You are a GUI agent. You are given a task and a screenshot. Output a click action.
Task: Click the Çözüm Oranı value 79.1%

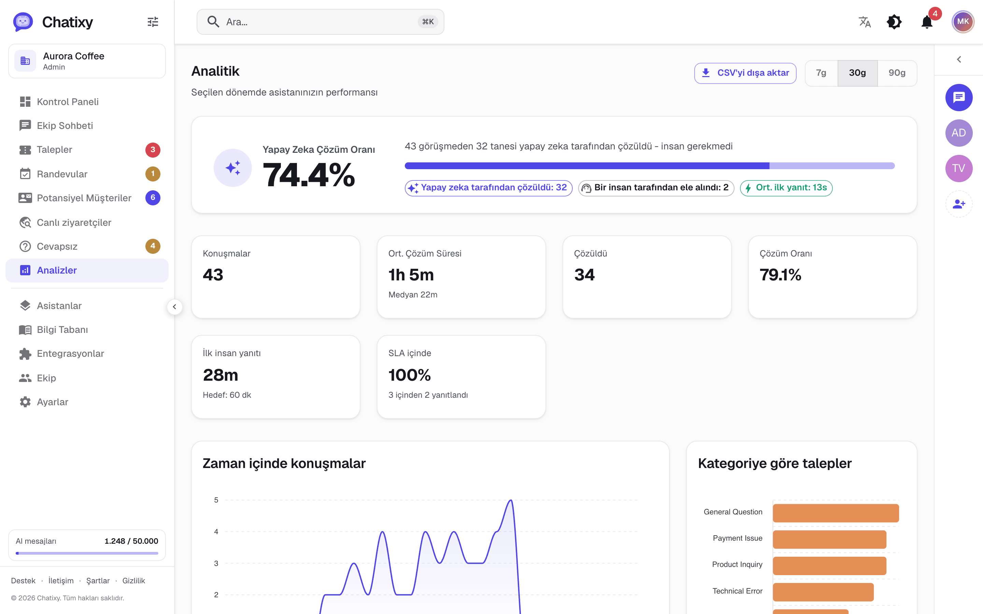pos(780,275)
